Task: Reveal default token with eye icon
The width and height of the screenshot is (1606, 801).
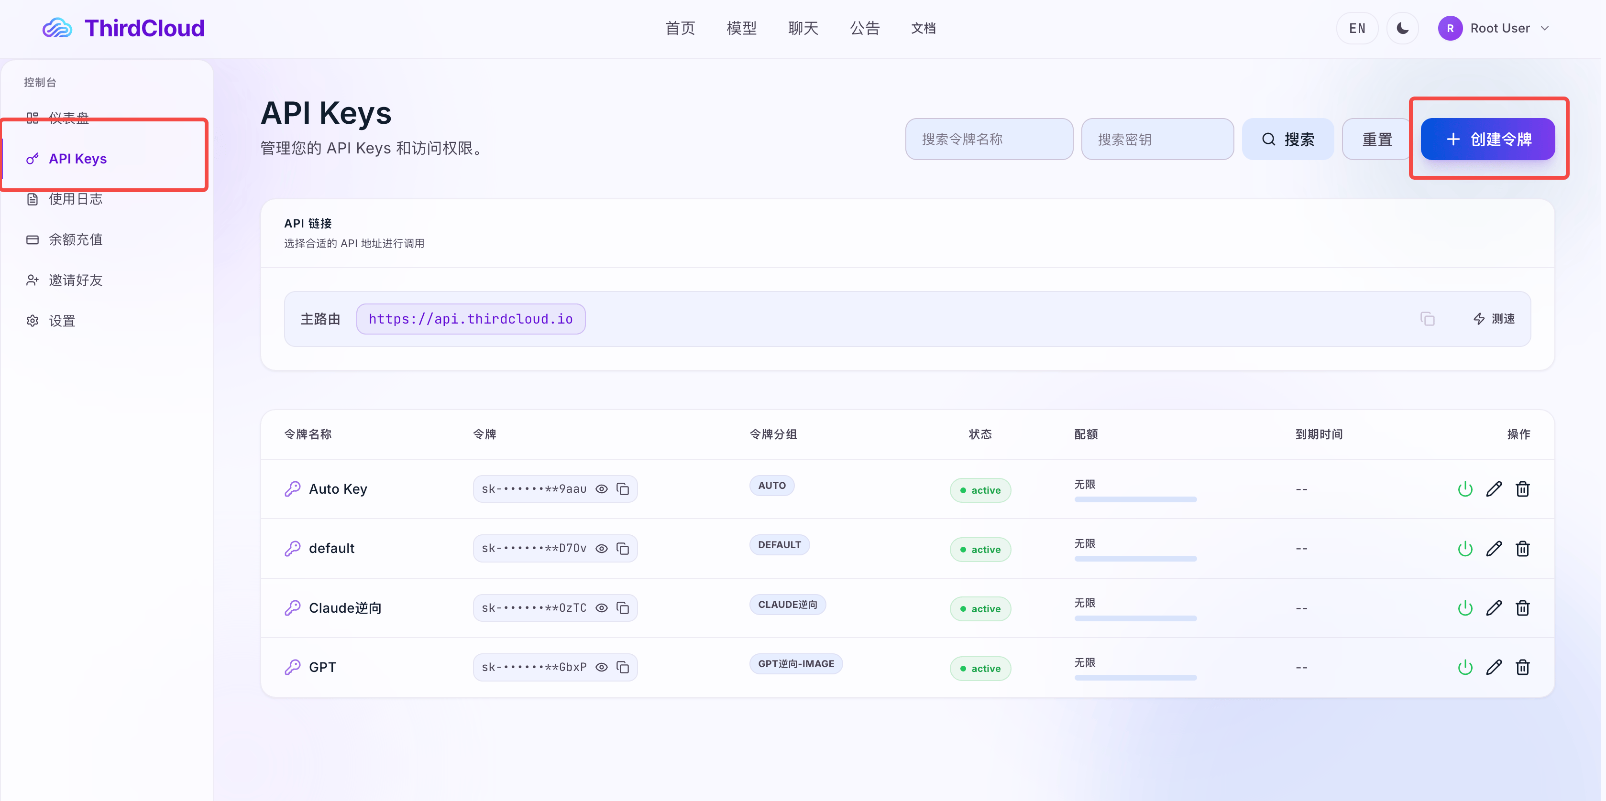Action: point(601,549)
